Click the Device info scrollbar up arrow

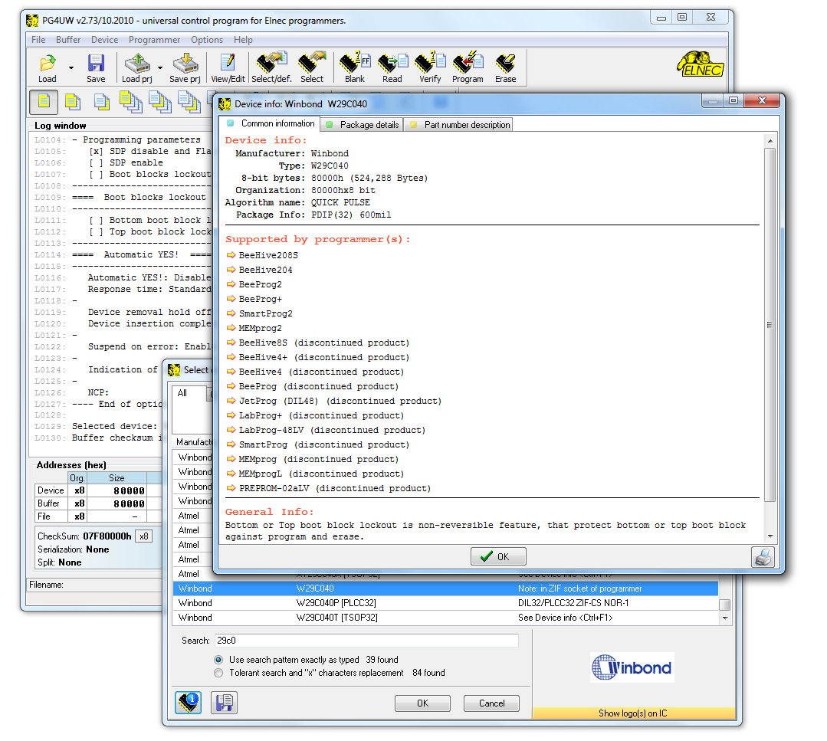(770, 141)
